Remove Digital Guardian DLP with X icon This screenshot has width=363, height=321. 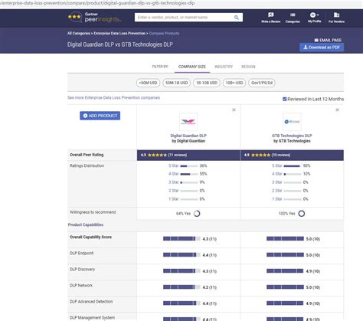(x=234, y=110)
